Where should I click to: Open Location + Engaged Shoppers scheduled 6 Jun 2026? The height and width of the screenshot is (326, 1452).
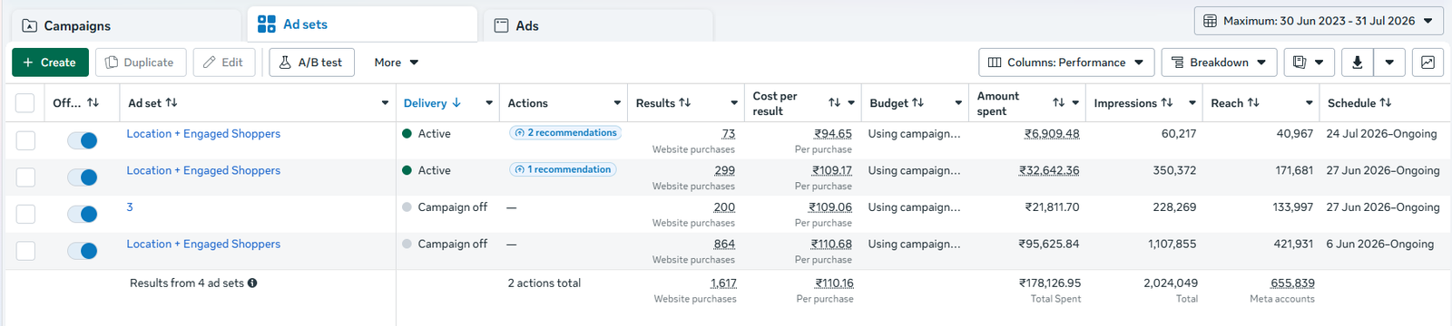[x=203, y=244]
